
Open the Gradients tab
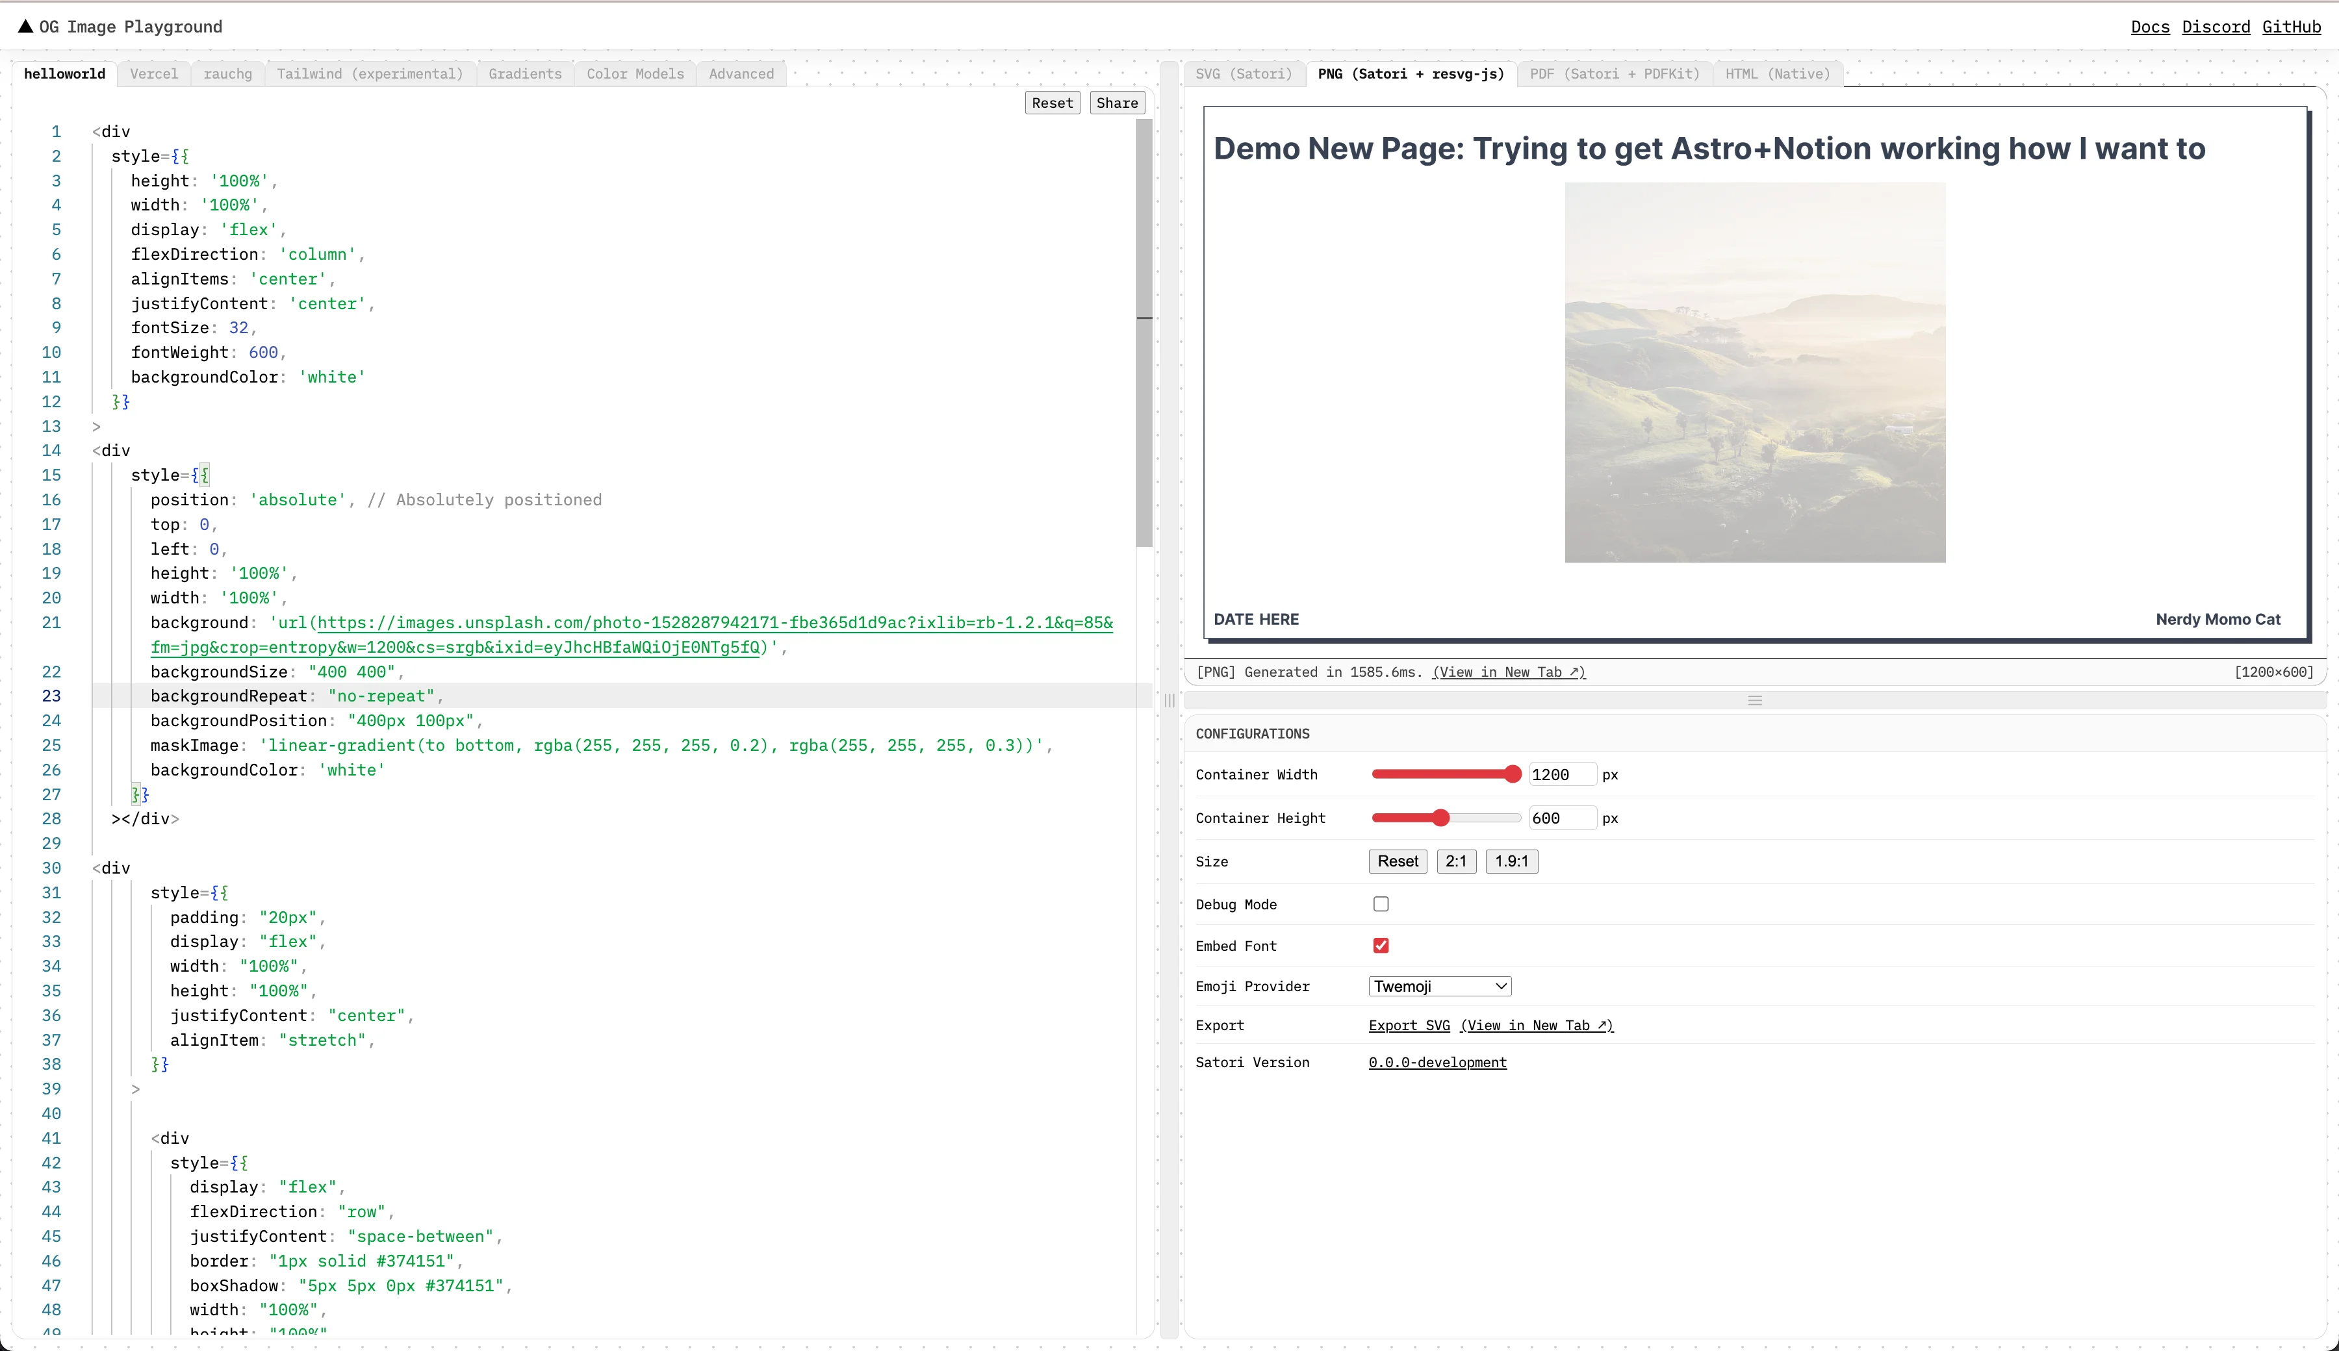click(x=524, y=74)
